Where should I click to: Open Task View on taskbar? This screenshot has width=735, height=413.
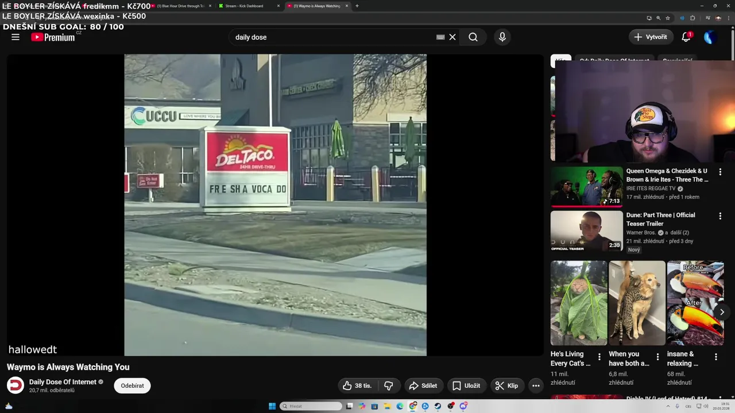click(349, 406)
